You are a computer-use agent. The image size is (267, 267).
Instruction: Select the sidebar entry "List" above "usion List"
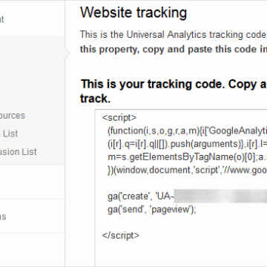pos(9,133)
